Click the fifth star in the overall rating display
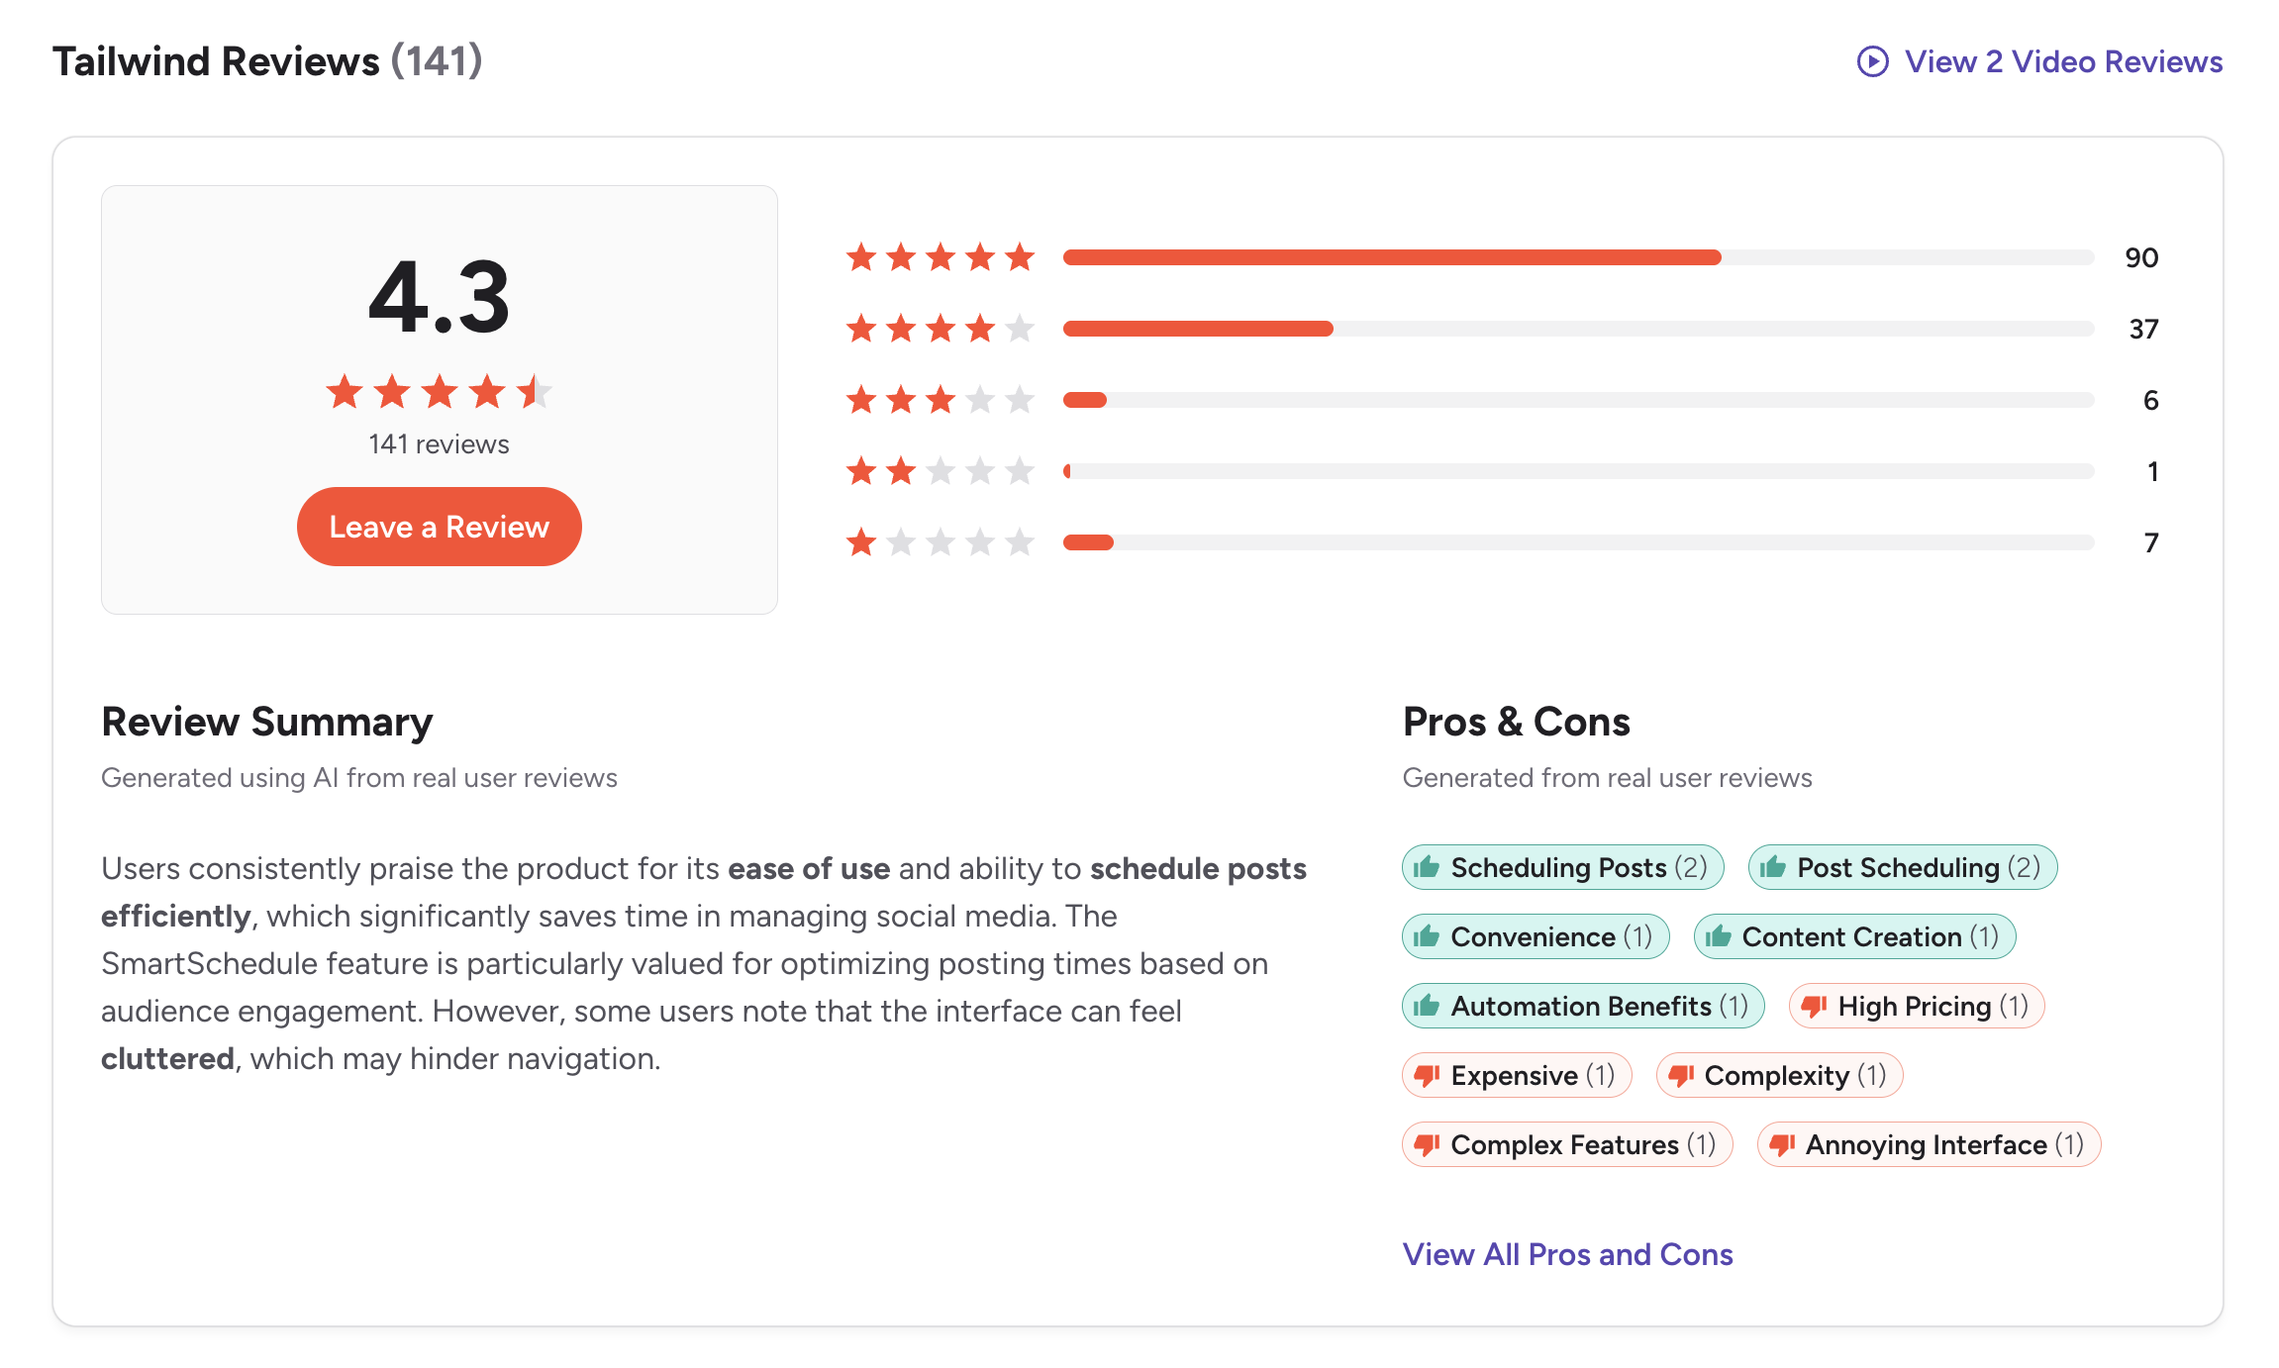 [537, 392]
